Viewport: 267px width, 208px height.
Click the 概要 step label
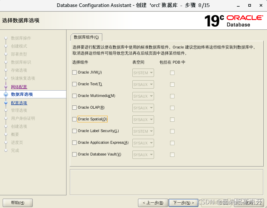[15, 134]
